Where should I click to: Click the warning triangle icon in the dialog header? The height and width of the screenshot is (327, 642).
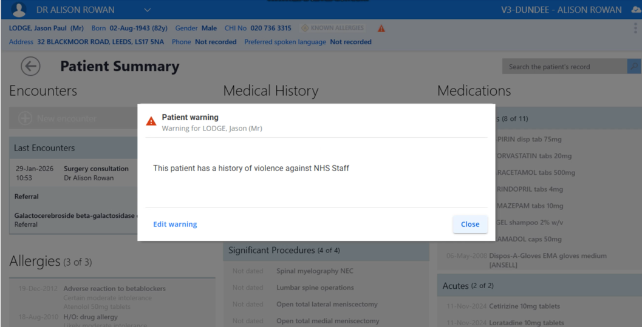pos(151,121)
